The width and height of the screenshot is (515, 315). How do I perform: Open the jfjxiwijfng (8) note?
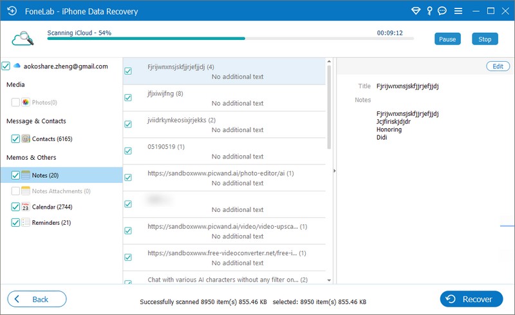pyautogui.click(x=224, y=98)
